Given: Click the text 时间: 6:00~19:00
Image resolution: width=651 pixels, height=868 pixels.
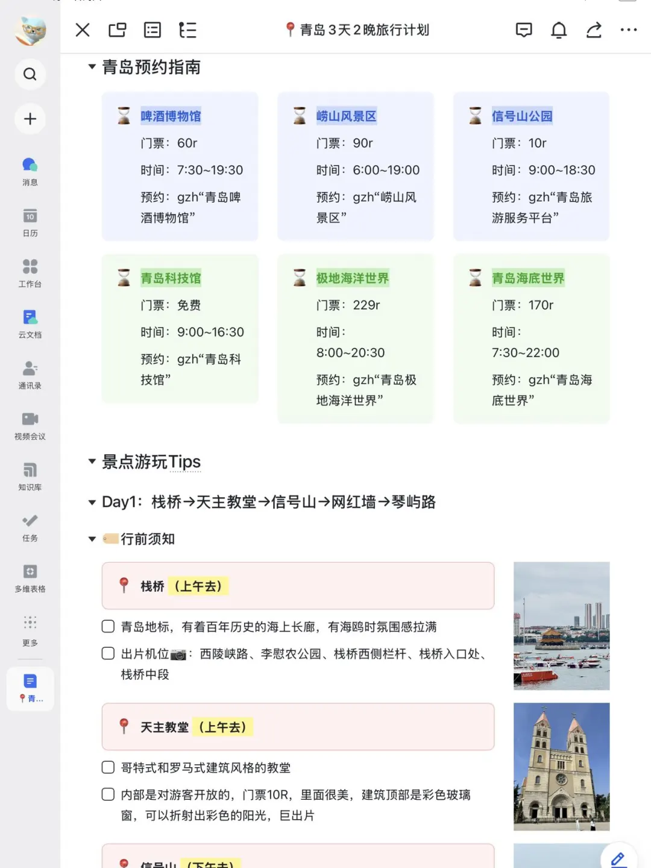Looking at the screenshot, I should (368, 170).
